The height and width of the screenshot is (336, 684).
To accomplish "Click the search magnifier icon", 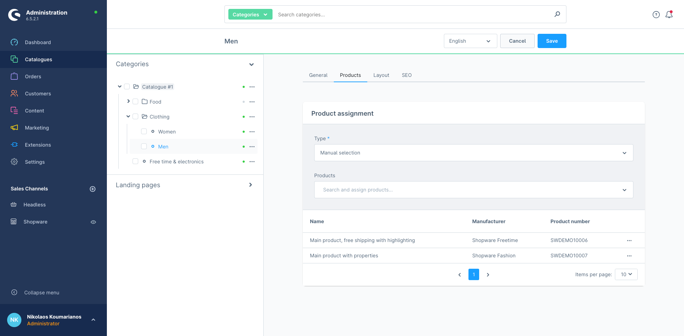I will pyautogui.click(x=557, y=14).
